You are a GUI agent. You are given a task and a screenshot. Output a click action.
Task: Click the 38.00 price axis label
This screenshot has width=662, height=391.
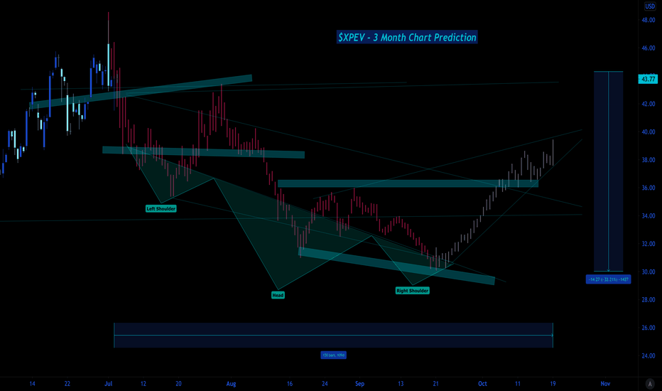click(x=649, y=160)
